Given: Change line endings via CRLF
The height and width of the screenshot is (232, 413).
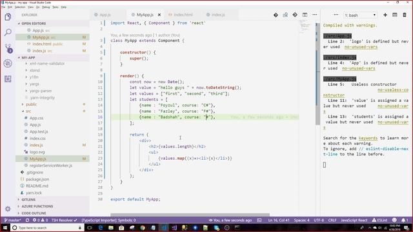Looking at the screenshot, I should click(332, 220).
